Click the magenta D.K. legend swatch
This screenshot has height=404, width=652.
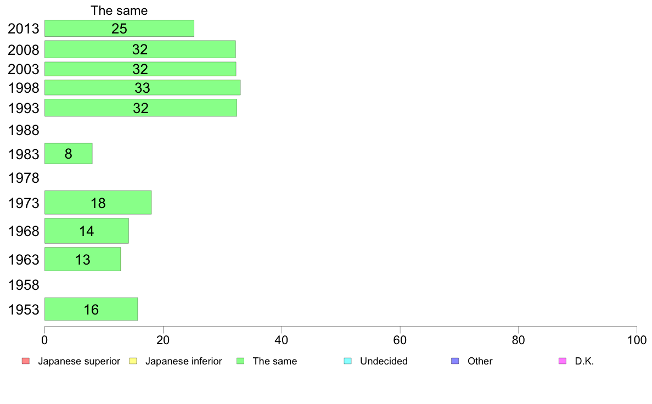pyautogui.click(x=563, y=361)
